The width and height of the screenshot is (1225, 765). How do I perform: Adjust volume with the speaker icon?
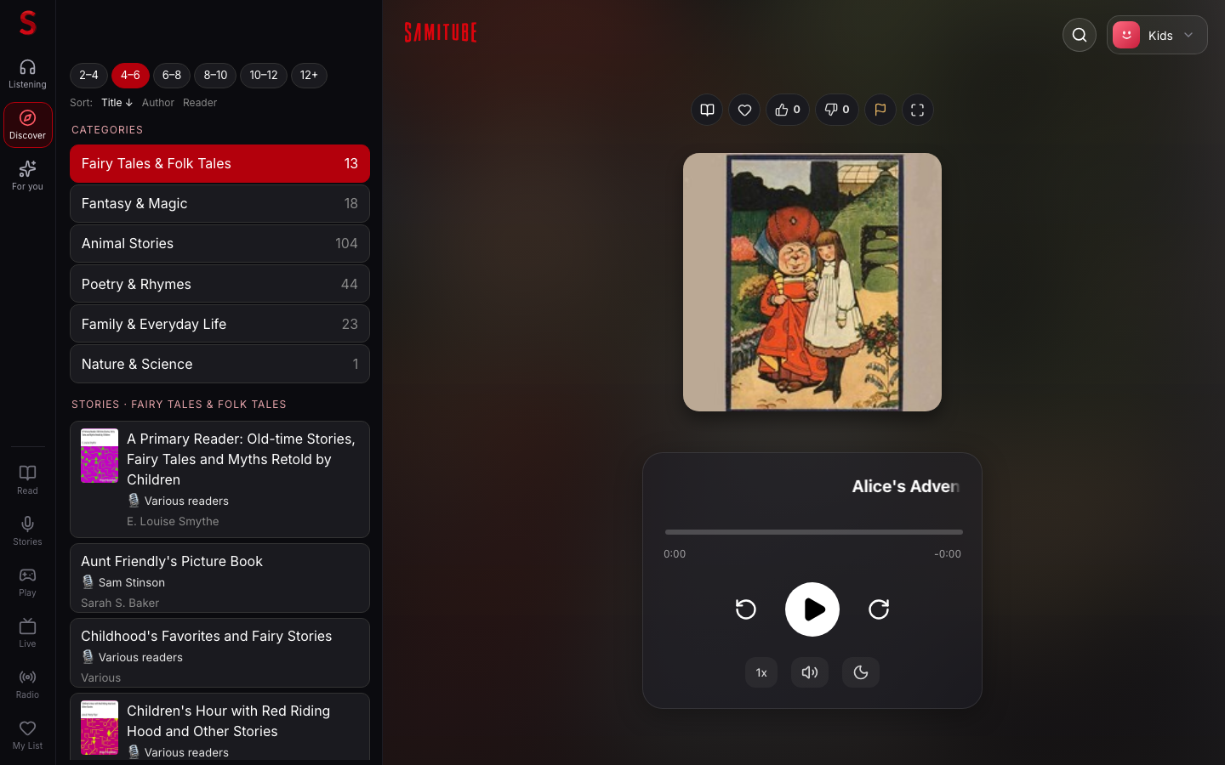click(810, 672)
